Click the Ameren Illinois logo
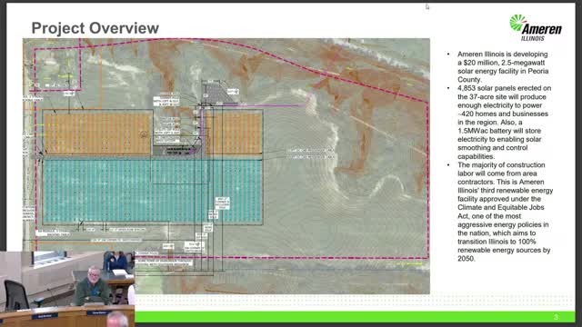Screen dimensions: 582x327 point(536,28)
